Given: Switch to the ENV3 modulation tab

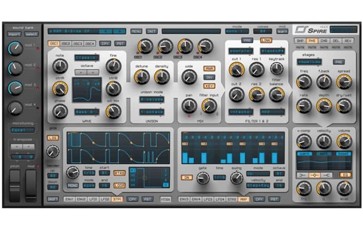Looking at the screenshot, I should click(x=184, y=199).
